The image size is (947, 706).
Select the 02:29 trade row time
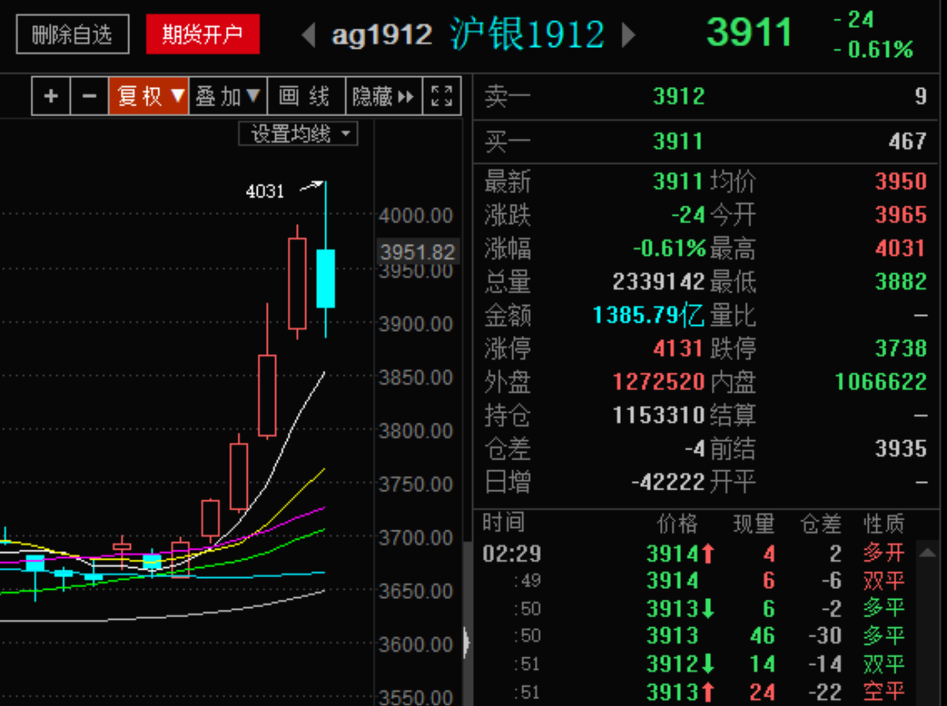512,553
